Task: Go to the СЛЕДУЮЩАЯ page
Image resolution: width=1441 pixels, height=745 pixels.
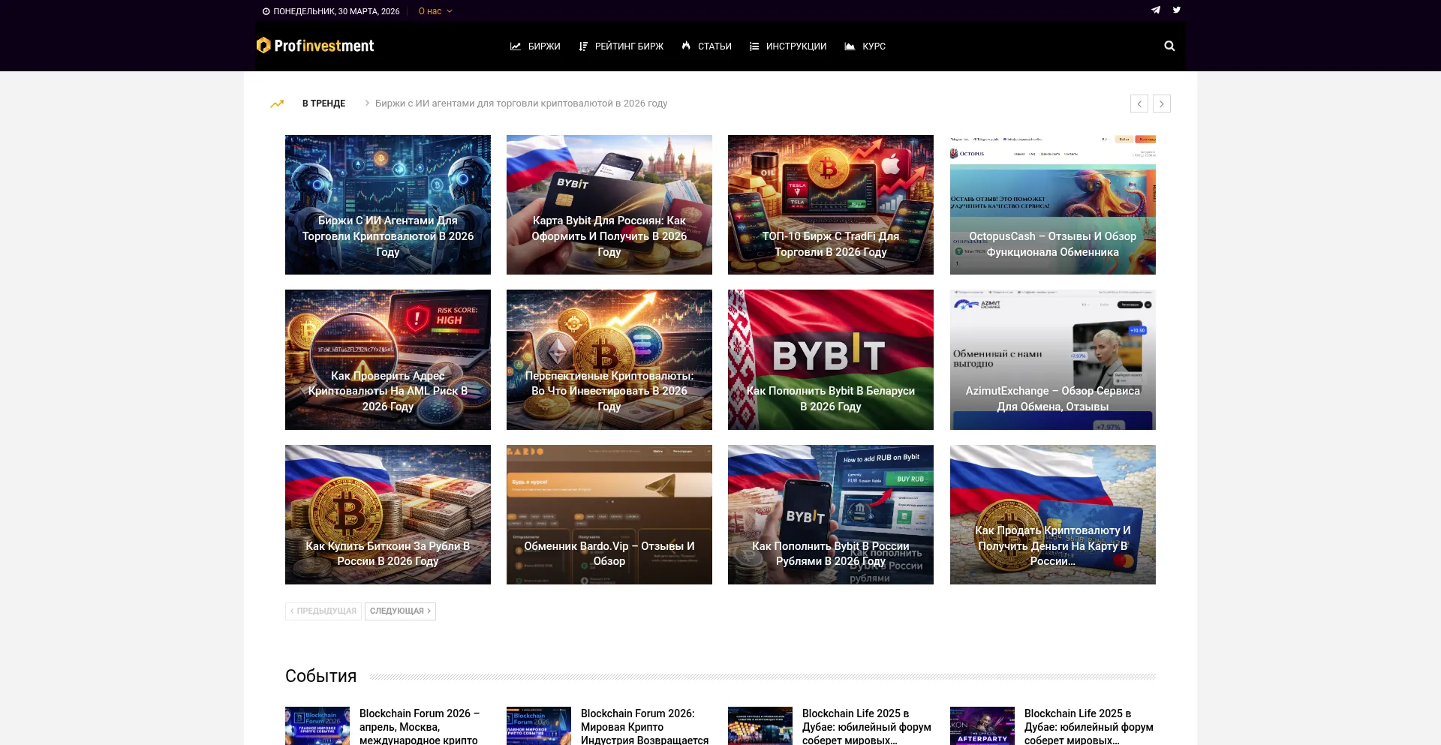Action: (400, 611)
